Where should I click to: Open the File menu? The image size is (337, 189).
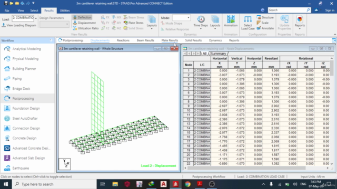(7, 10)
